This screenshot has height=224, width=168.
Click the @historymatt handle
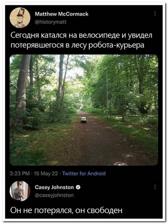(51, 22)
